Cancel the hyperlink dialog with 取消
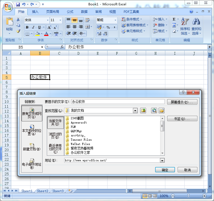The height and width of the screenshot is (201, 214). [x=187, y=170]
